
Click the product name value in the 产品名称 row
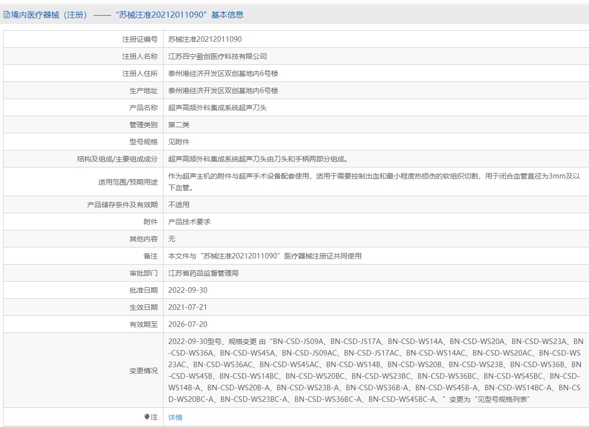217,108
